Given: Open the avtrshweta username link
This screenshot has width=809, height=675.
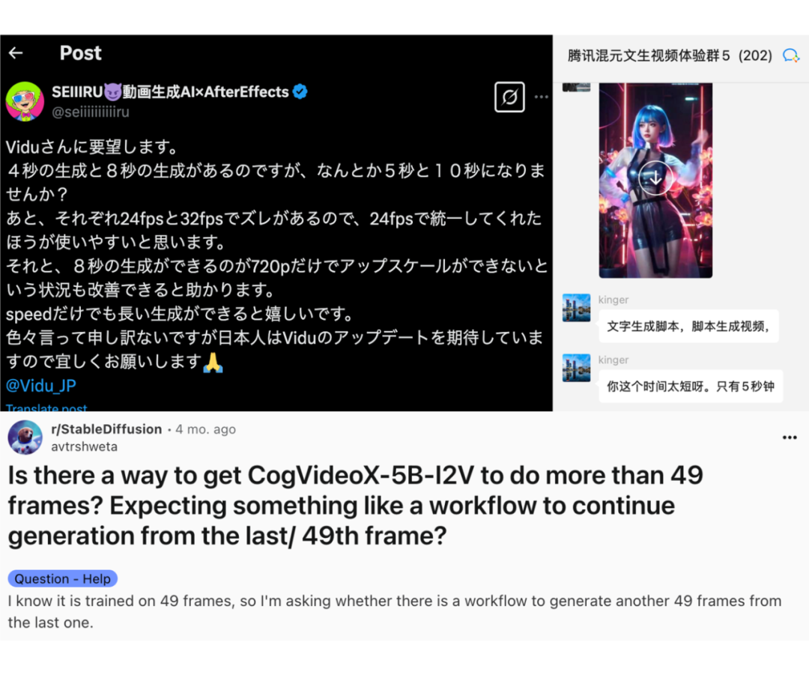Looking at the screenshot, I should [84, 447].
